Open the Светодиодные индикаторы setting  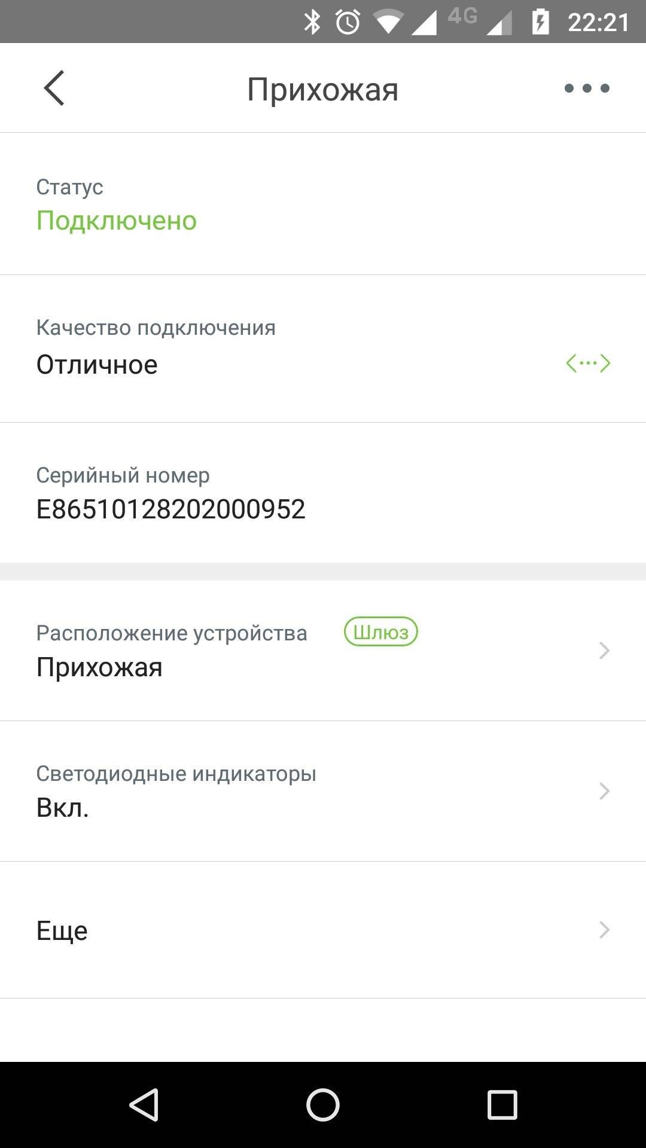pos(176,790)
